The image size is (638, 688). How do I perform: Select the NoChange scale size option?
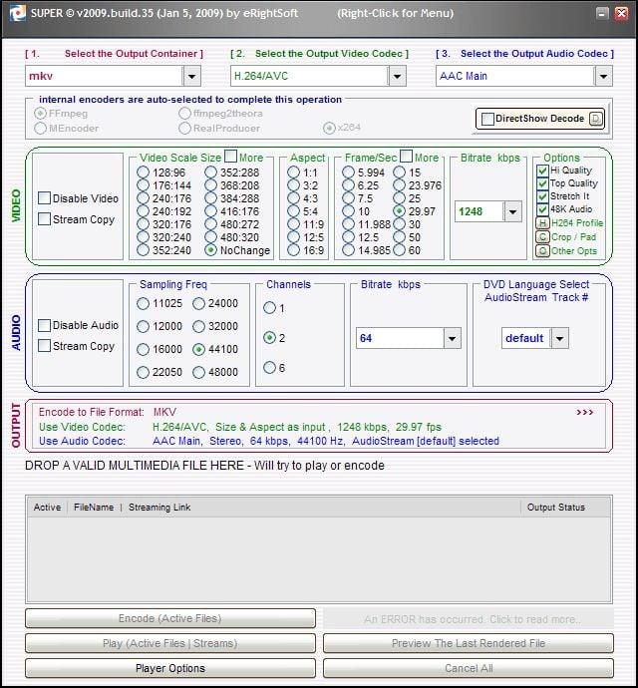210,250
